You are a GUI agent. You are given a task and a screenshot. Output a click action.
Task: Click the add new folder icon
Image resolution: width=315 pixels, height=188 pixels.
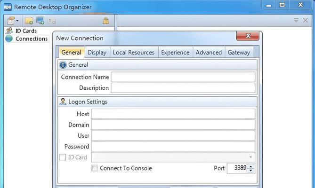click(29, 20)
